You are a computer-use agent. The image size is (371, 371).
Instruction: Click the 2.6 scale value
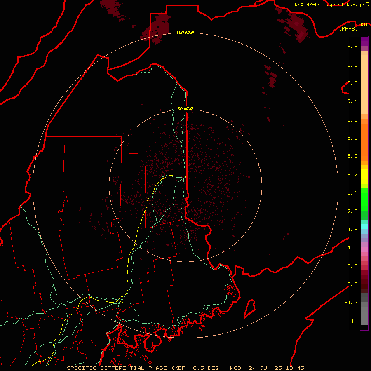[352, 211]
